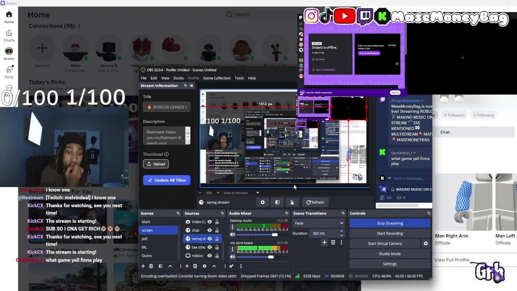Toggle visibility of tae strea source

click(x=209, y=247)
